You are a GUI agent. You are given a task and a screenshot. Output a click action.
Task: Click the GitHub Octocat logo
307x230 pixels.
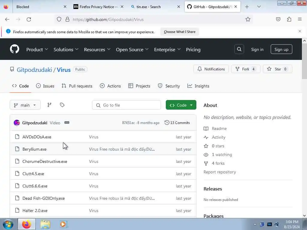pos(14,49)
